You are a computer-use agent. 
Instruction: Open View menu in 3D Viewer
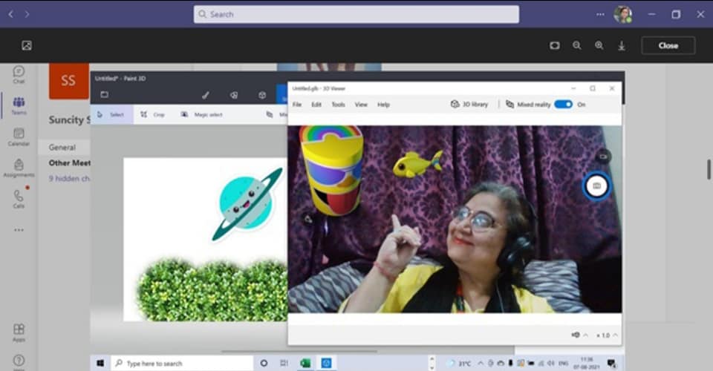coord(361,105)
